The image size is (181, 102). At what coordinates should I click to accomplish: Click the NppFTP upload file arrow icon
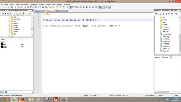(x=167, y=14)
